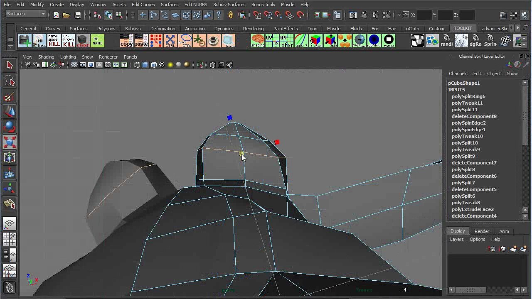Open Options menu in Layer Editor

coord(477,239)
